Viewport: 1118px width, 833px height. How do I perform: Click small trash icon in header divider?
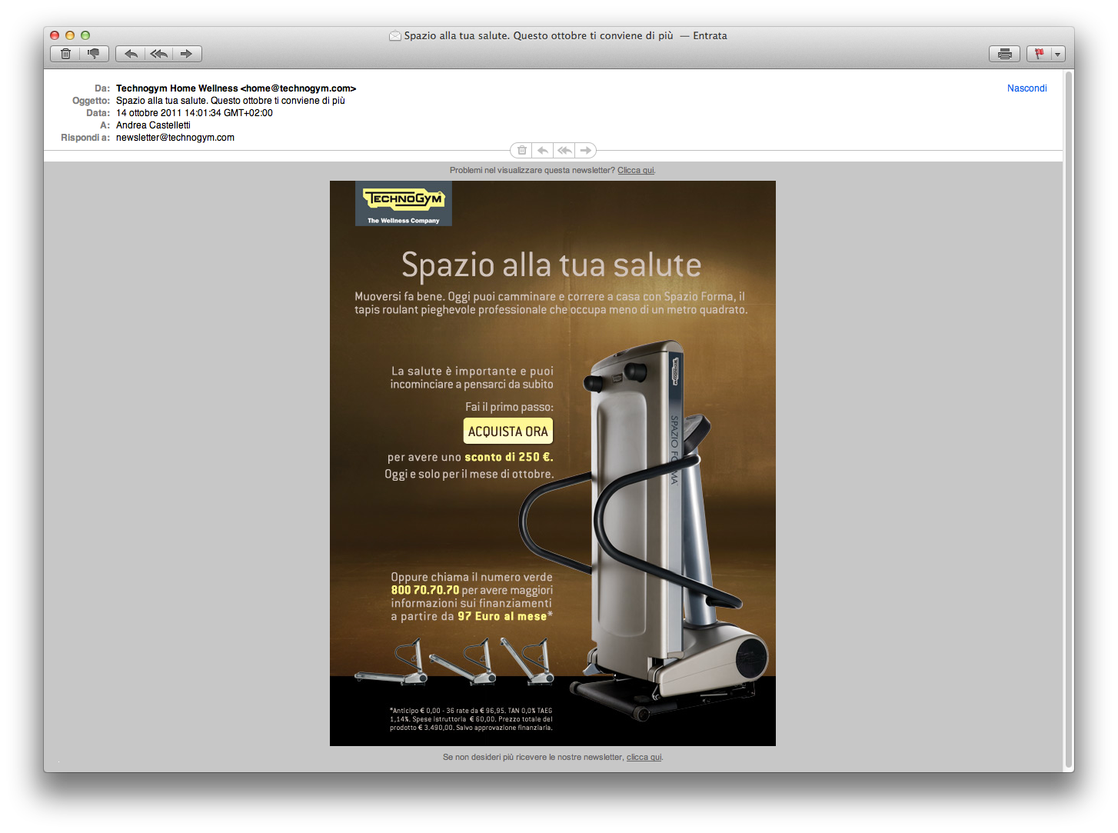(521, 150)
